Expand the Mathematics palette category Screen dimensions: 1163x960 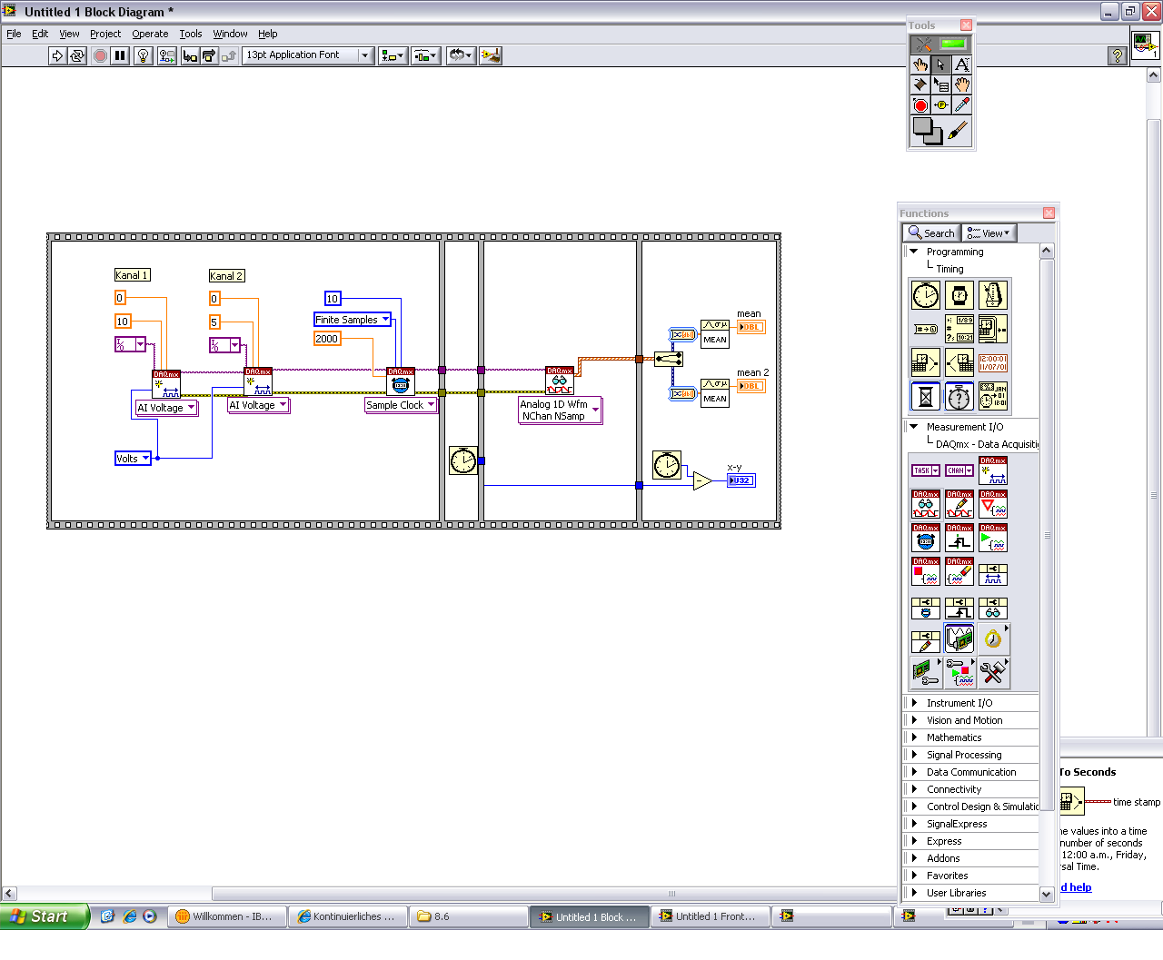click(914, 737)
